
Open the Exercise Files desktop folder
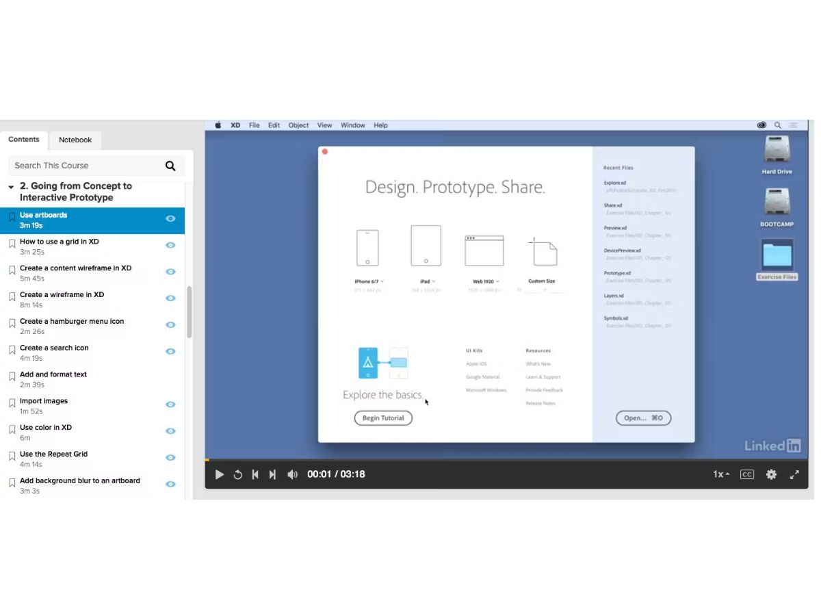click(x=777, y=259)
